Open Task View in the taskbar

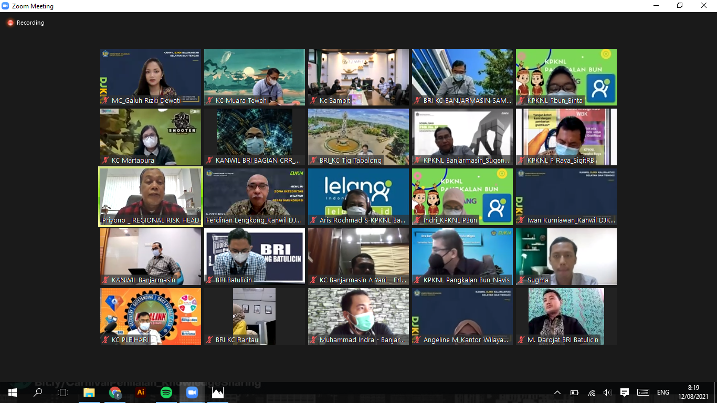point(63,393)
